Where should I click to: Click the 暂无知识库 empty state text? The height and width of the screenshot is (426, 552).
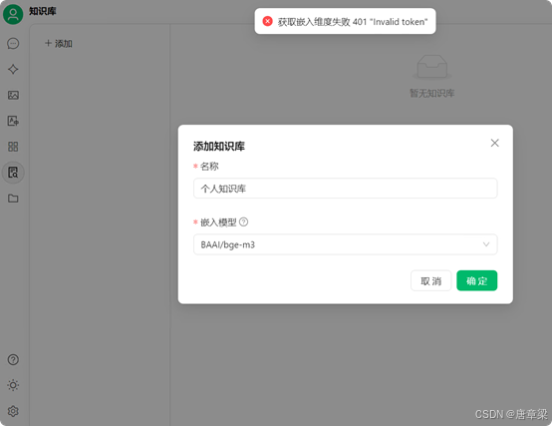pyautogui.click(x=432, y=93)
